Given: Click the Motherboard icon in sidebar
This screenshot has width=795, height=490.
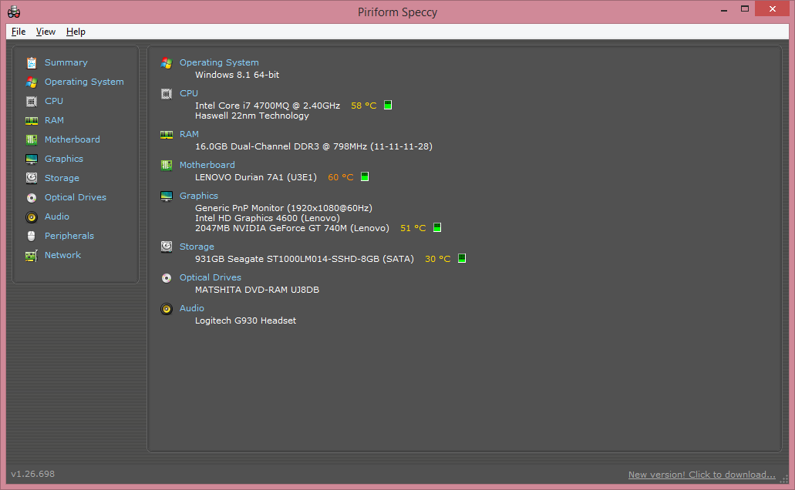Looking at the screenshot, I should [32, 140].
